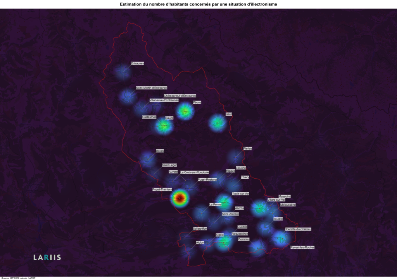
Task: Select the Pierlas label
Action: click(248, 148)
